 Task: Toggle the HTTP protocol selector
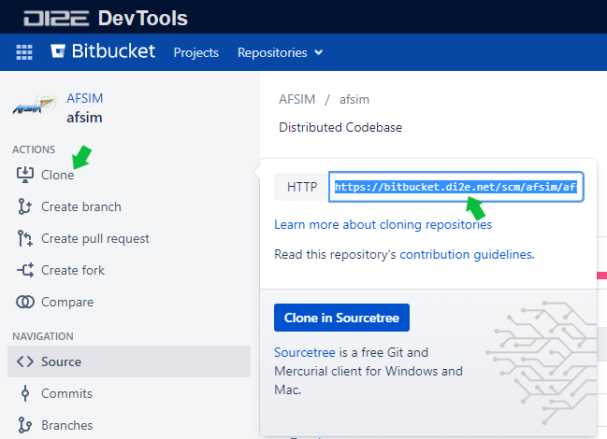click(x=301, y=187)
